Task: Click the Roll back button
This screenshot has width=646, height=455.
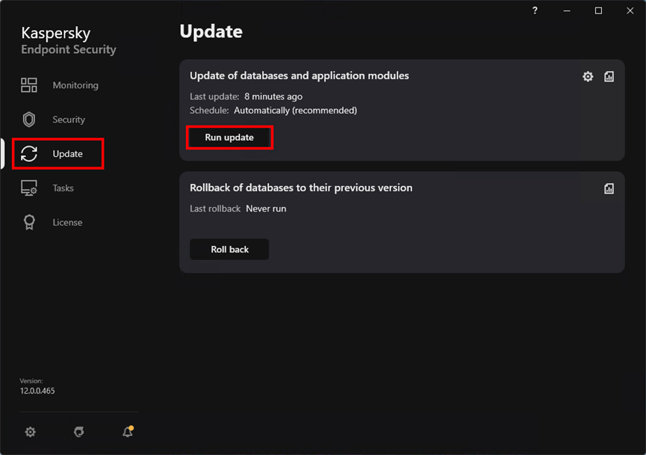Action: (x=229, y=250)
